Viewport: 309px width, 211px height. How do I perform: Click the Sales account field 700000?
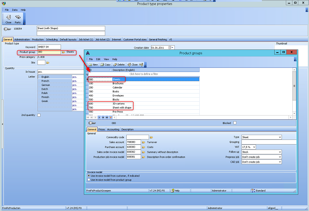[x=134, y=142]
